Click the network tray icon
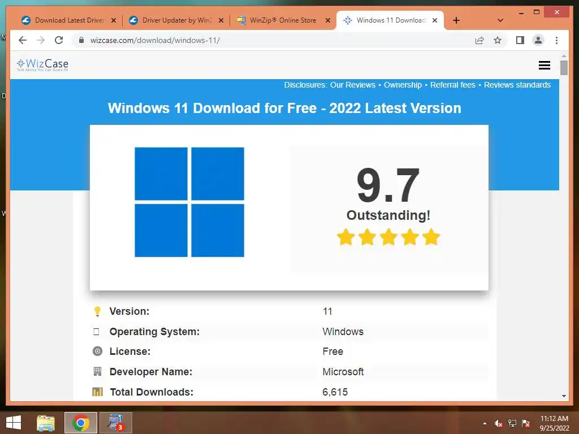The width and height of the screenshot is (579, 434). (x=512, y=423)
